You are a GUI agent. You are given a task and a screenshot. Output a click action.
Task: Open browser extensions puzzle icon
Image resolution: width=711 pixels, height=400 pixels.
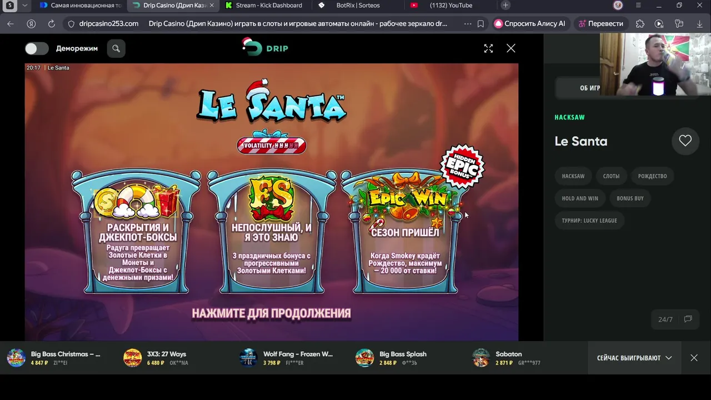click(x=640, y=24)
